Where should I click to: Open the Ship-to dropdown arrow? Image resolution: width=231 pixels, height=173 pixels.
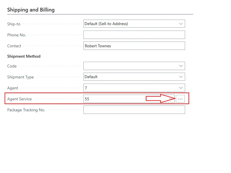pyautogui.click(x=181, y=24)
